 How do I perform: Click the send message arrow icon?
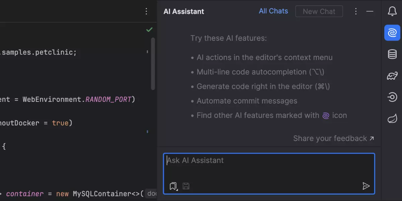pos(366,186)
